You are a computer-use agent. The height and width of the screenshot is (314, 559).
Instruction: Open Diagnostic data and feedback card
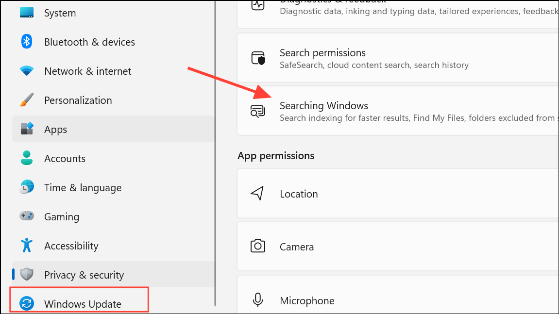[x=398, y=14]
